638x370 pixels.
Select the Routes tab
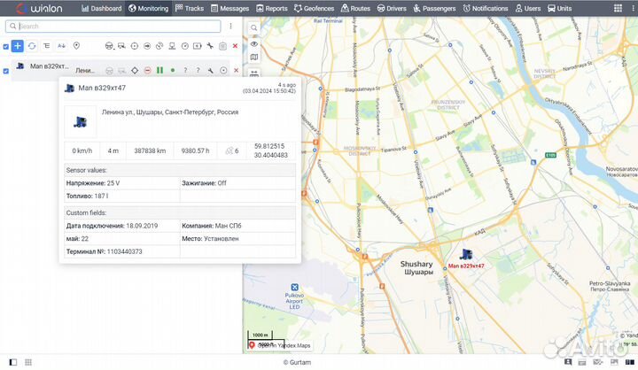pos(355,8)
